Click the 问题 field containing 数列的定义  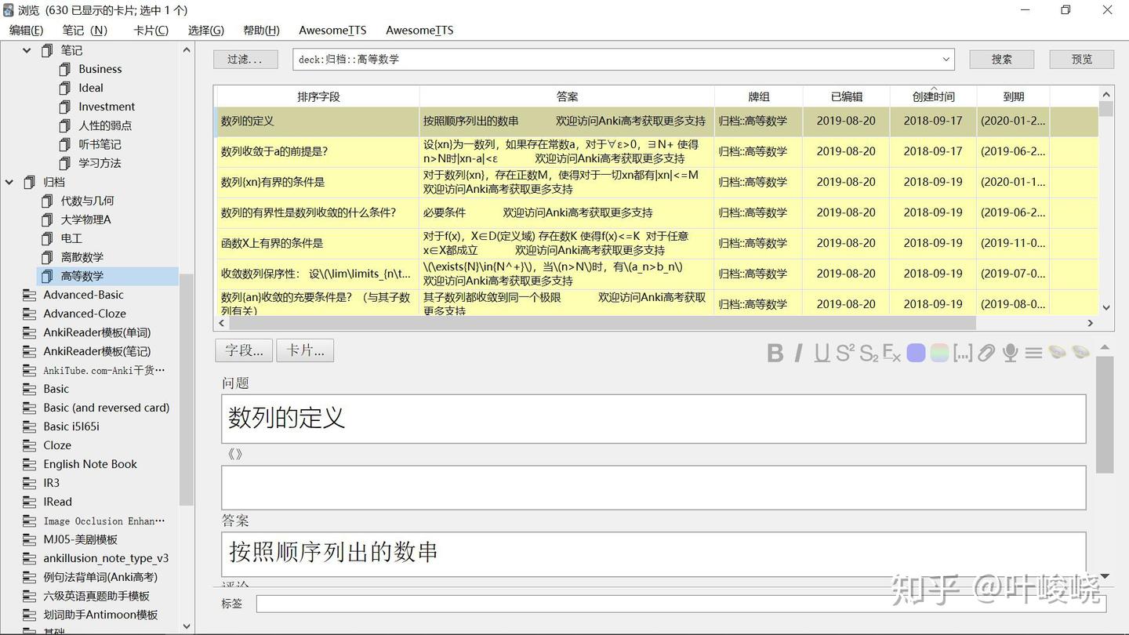[653, 419]
